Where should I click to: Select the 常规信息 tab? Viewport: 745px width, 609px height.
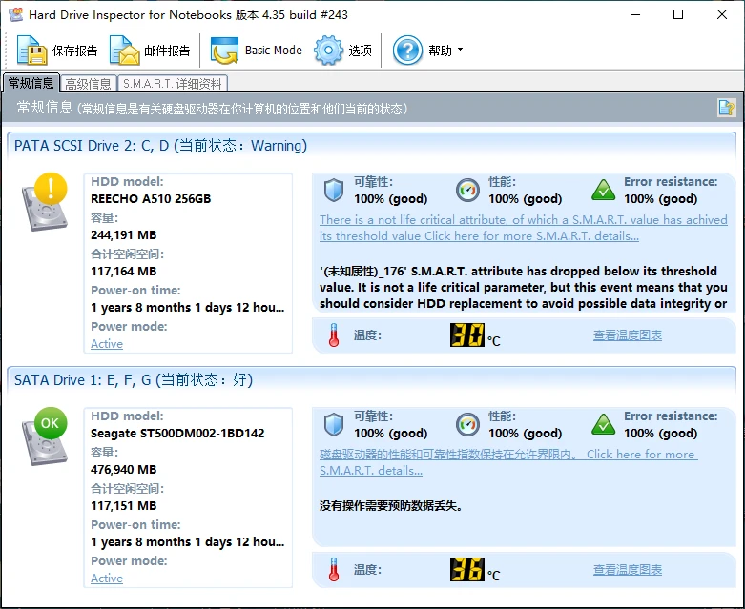31,83
